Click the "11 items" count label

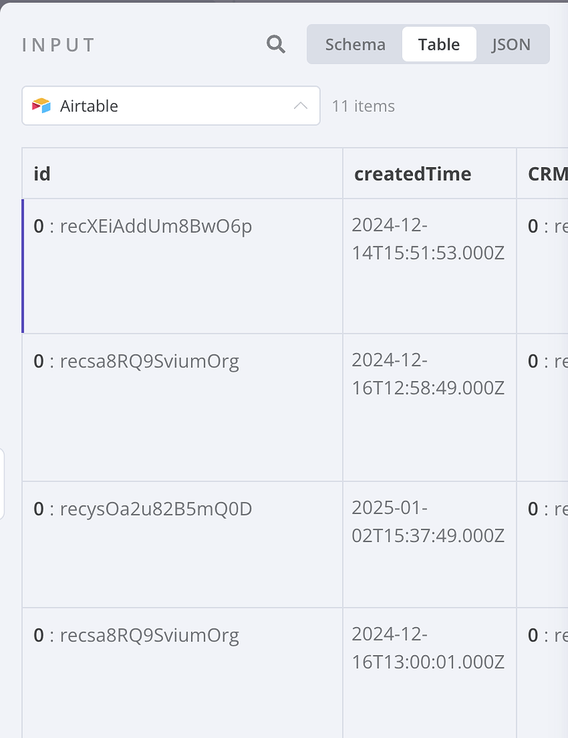(x=363, y=105)
